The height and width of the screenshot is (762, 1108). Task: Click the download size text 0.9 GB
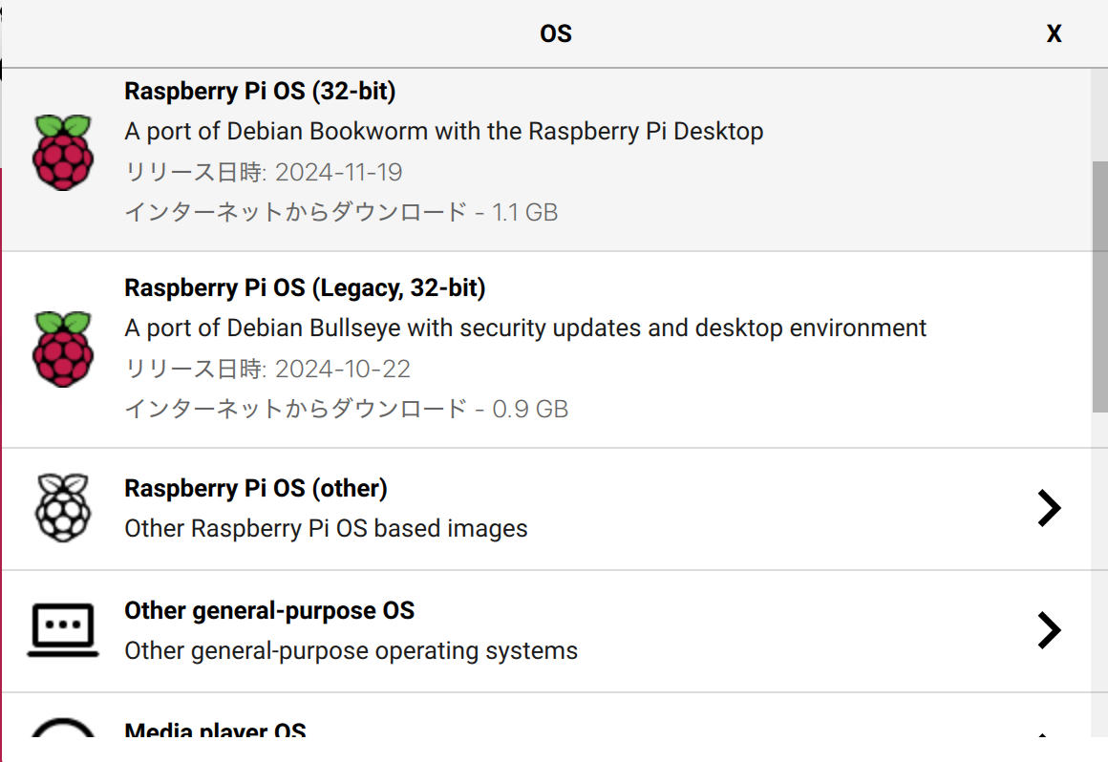pyautogui.click(x=530, y=410)
